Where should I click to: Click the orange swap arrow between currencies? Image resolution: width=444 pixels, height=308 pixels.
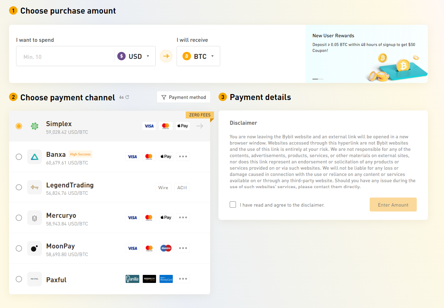pyautogui.click(x=166, y=56)
